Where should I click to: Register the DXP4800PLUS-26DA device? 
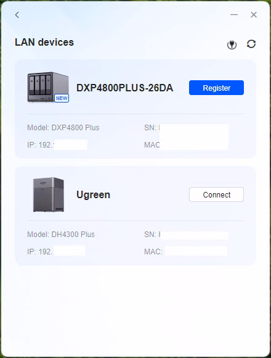pos(216,88)
